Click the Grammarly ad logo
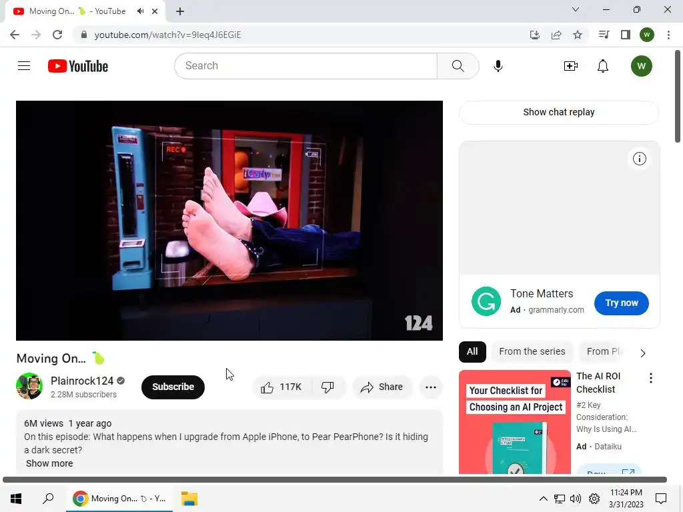 (486, 301)
